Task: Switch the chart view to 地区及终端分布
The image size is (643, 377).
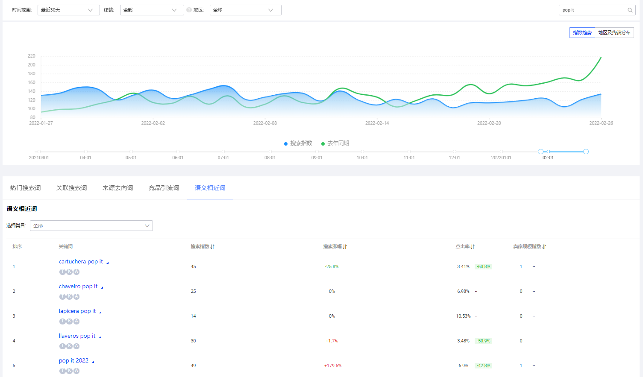Action: pyautogui.click(x=614, y=33)
